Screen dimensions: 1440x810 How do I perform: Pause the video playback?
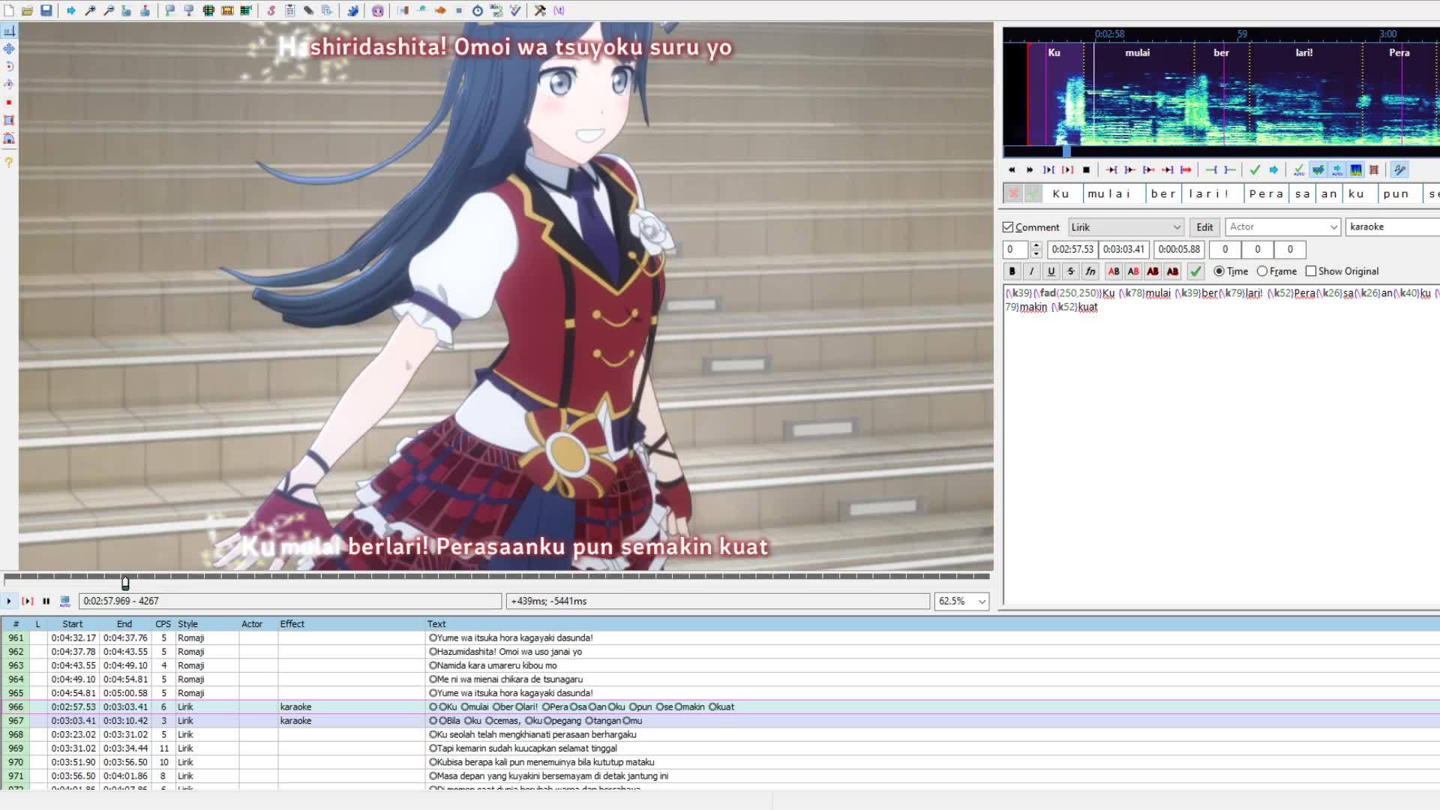point(46,601)
